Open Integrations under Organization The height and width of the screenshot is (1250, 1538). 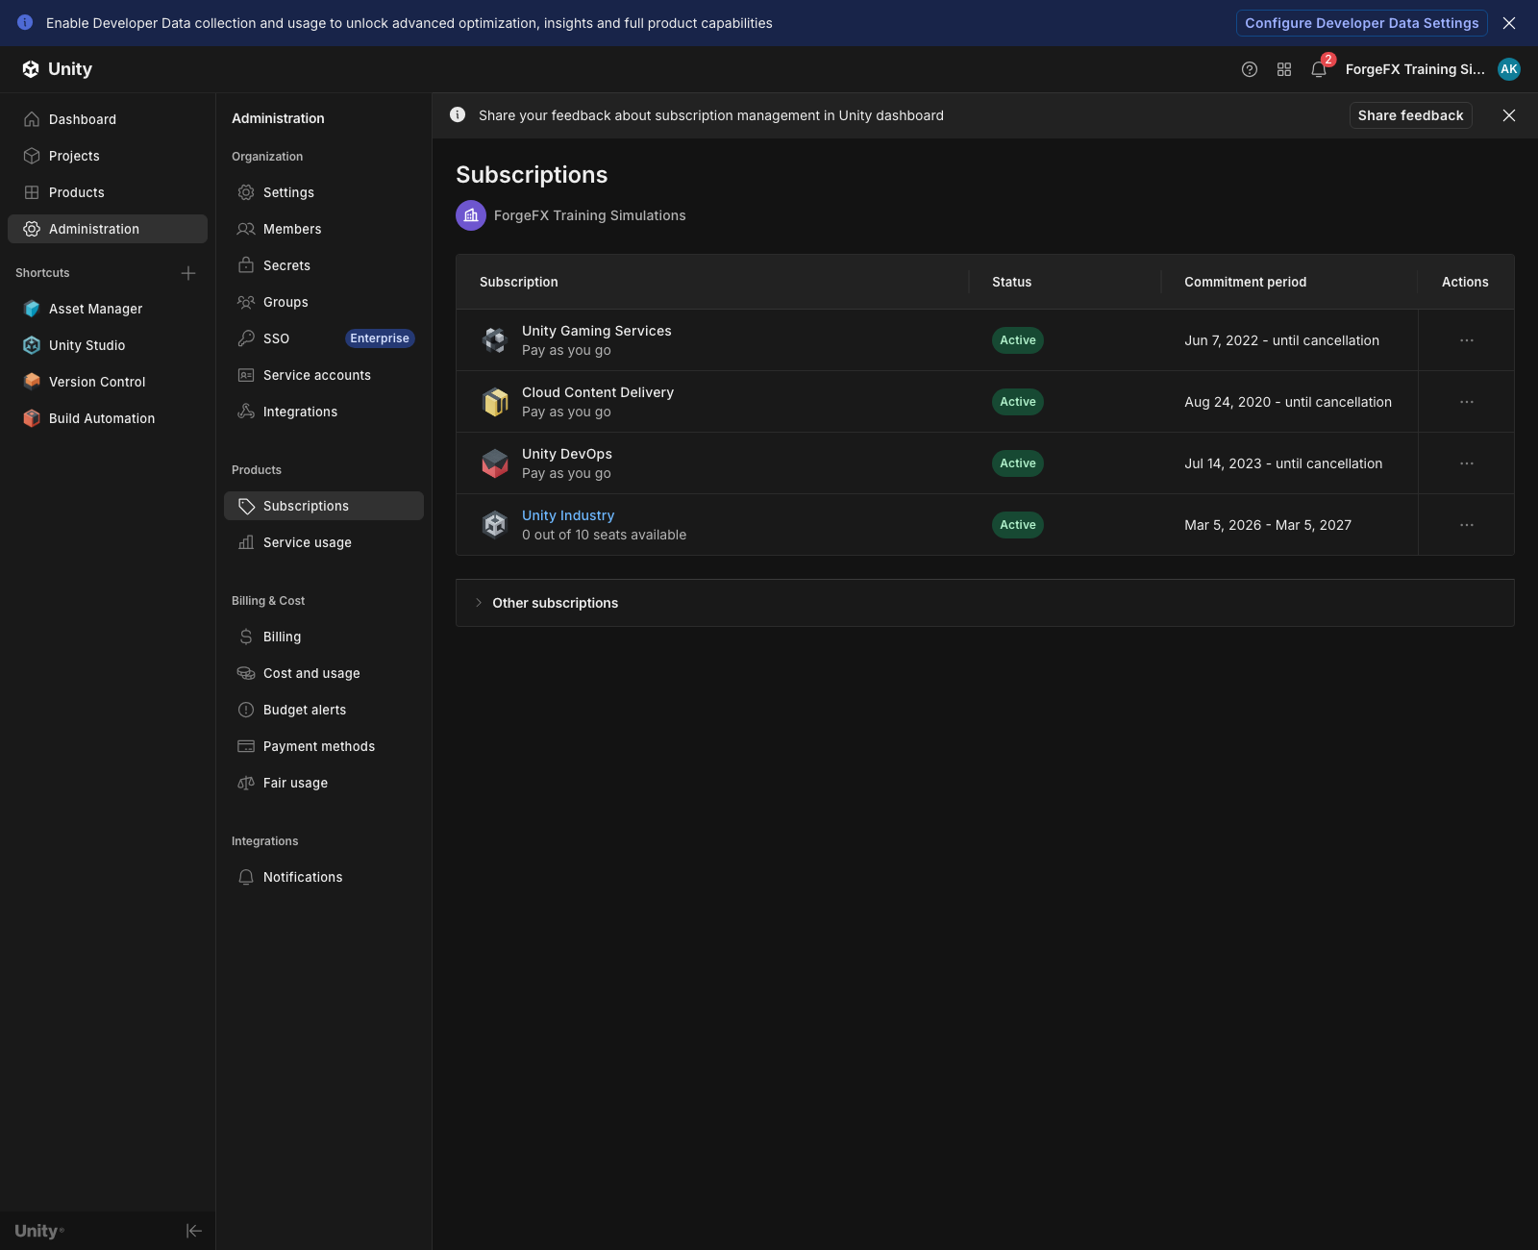[324, 412]
